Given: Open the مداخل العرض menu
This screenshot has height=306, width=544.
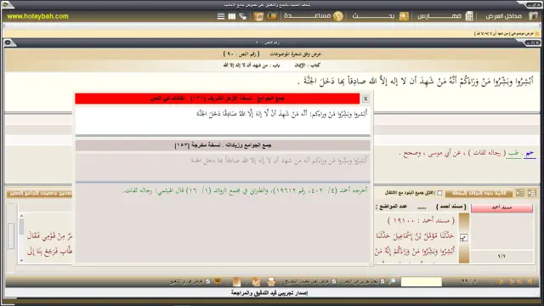Looking at the screenshot, I should [x=503, y=16].
